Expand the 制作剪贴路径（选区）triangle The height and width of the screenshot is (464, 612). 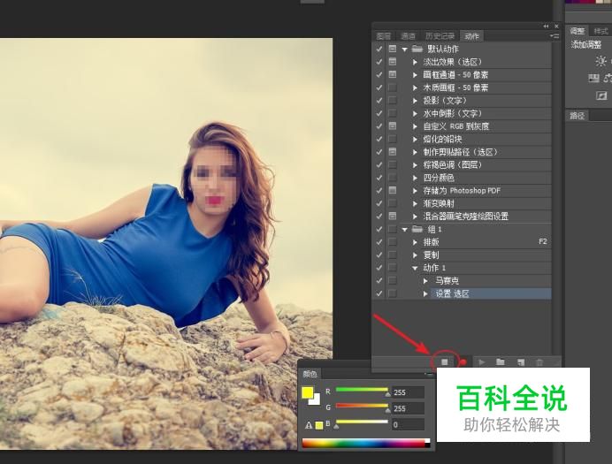tap(416, 152)
